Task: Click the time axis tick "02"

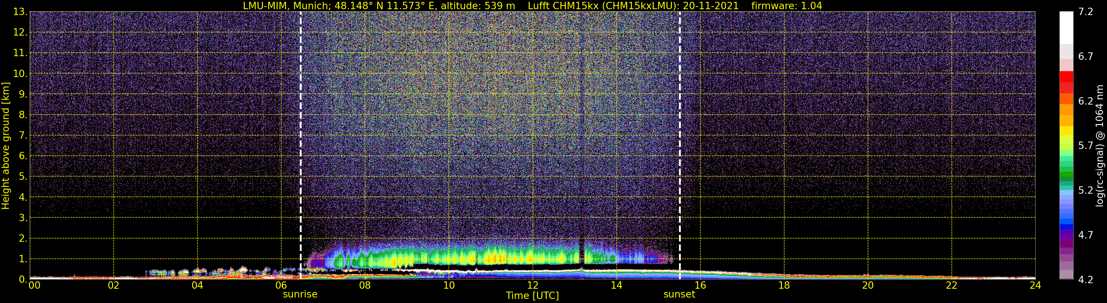Action: tap(114, 285)
